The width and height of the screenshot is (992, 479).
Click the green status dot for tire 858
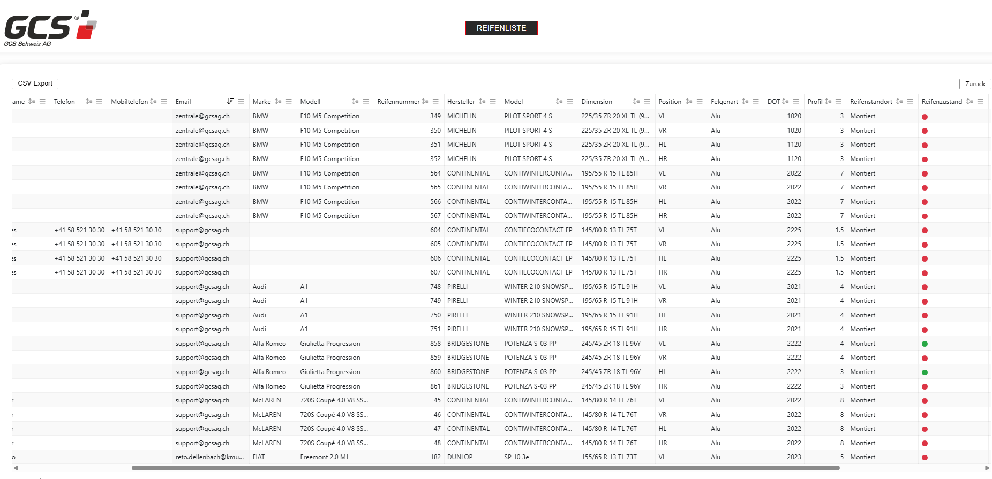click(925, 344)
